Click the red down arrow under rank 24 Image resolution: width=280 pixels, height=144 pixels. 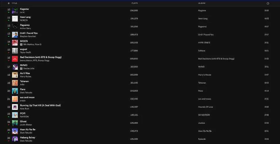(9, 125)
